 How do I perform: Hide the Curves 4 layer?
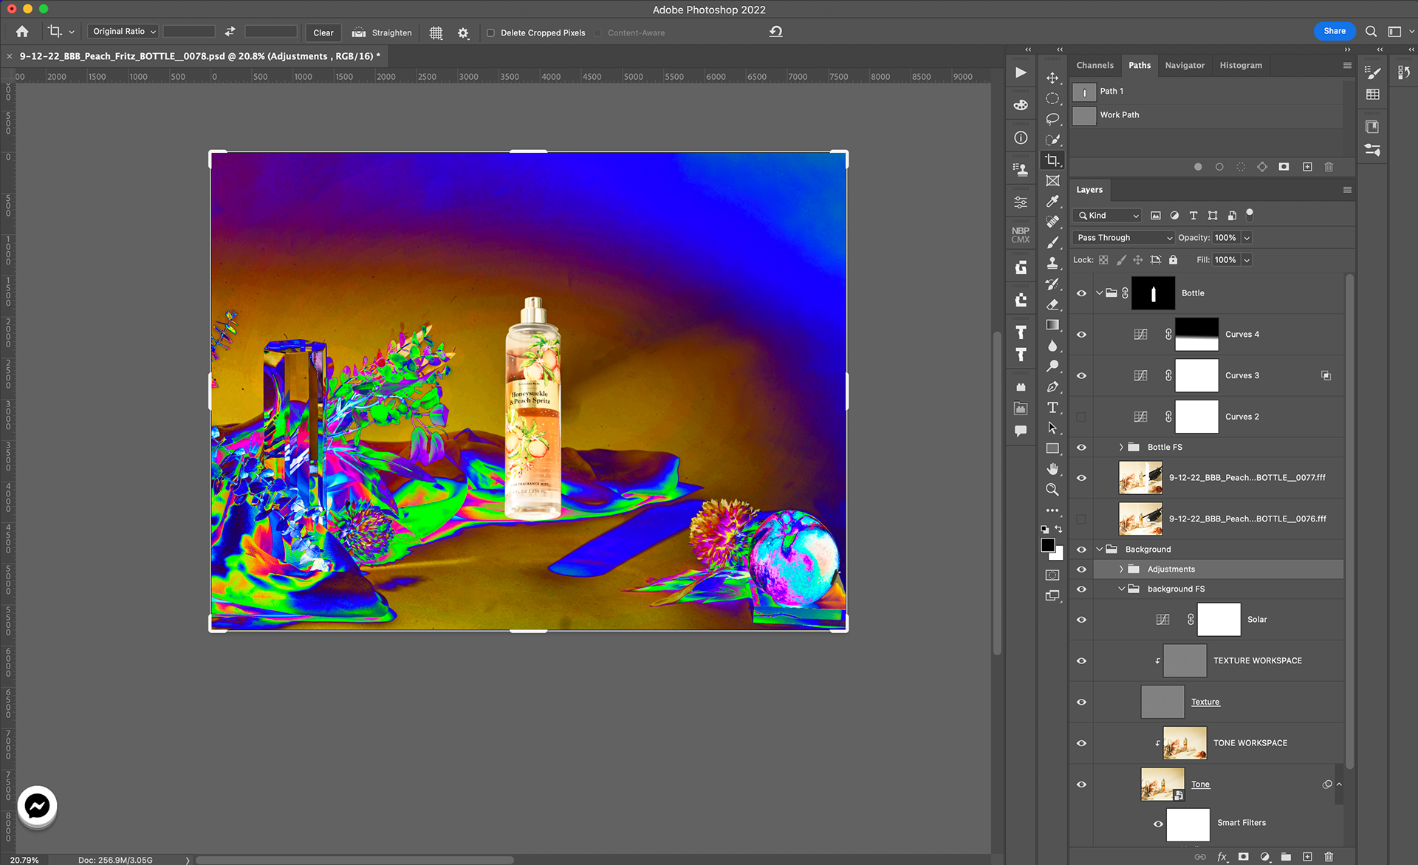[x=1081, y=335]
